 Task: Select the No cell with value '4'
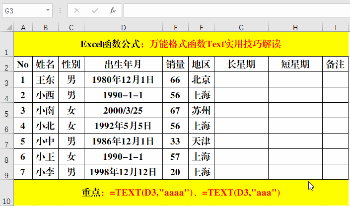[23, 126]
